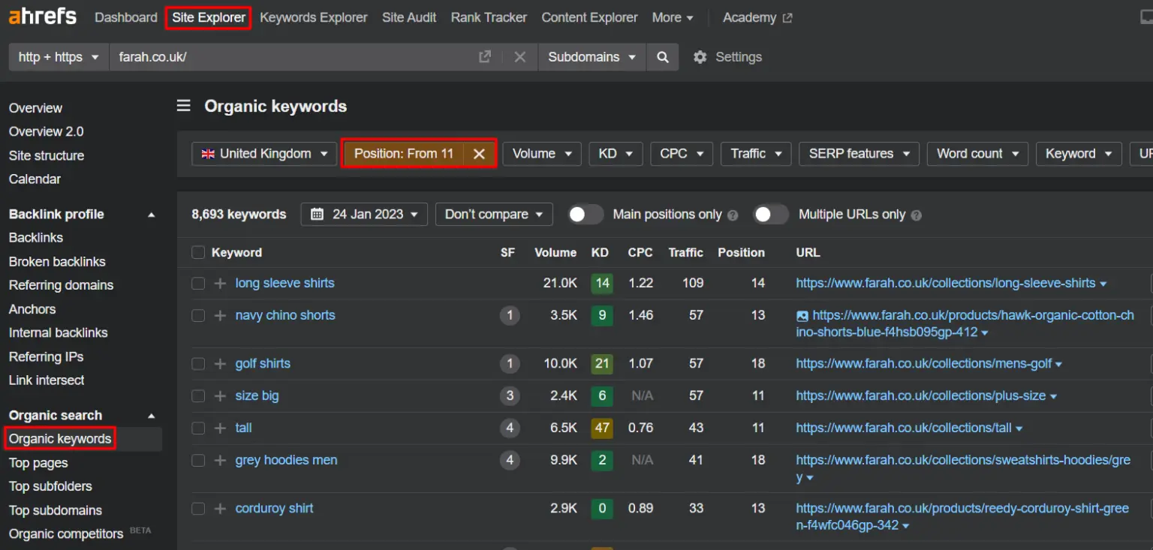Screen dimensions: 1153x550
Task: Open the Site Explorer tab
Action: (x=209, y=17)
